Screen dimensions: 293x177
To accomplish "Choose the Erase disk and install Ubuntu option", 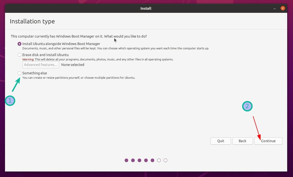I will click(x=19, y=55).
